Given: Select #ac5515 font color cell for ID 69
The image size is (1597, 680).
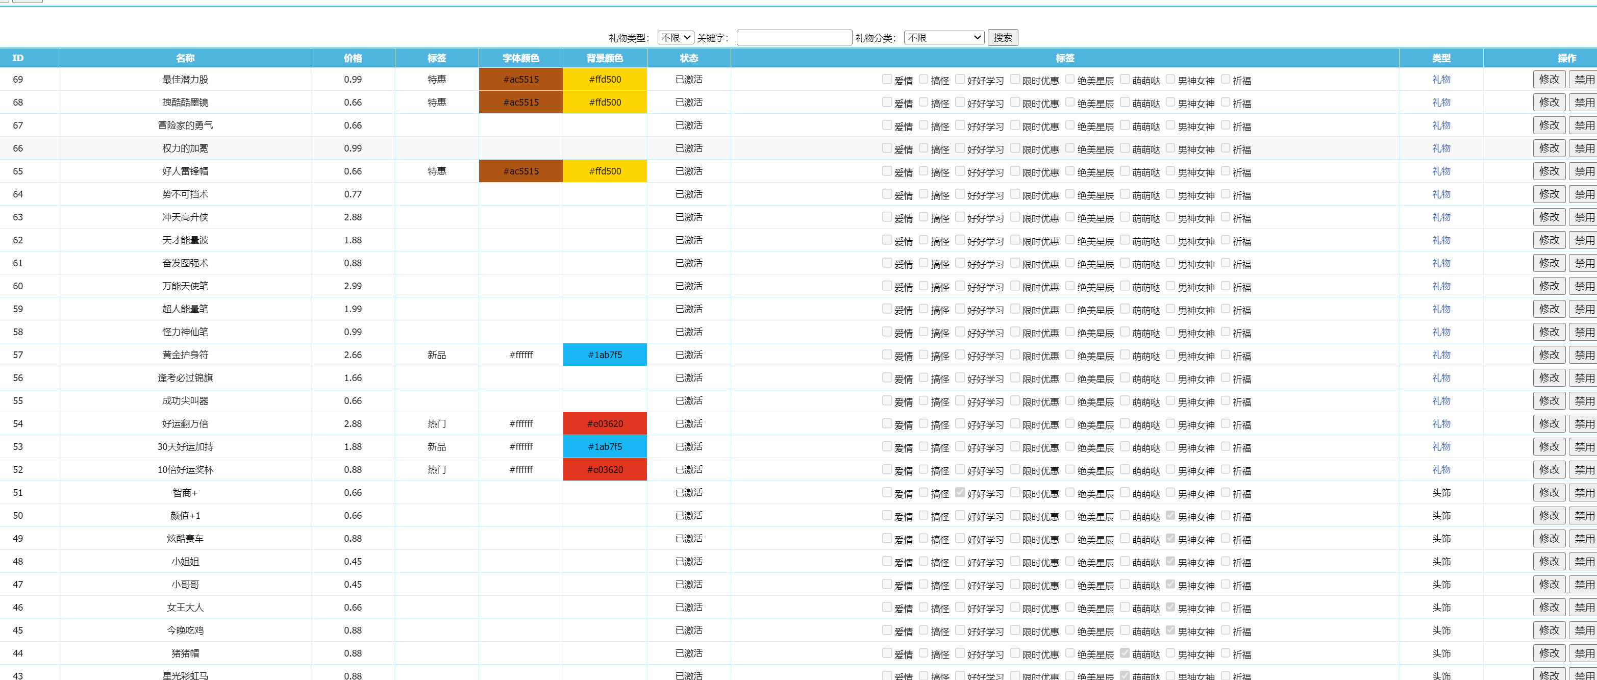Looking at the screenshot, I should pyautogui.click(x=521, y=80).
